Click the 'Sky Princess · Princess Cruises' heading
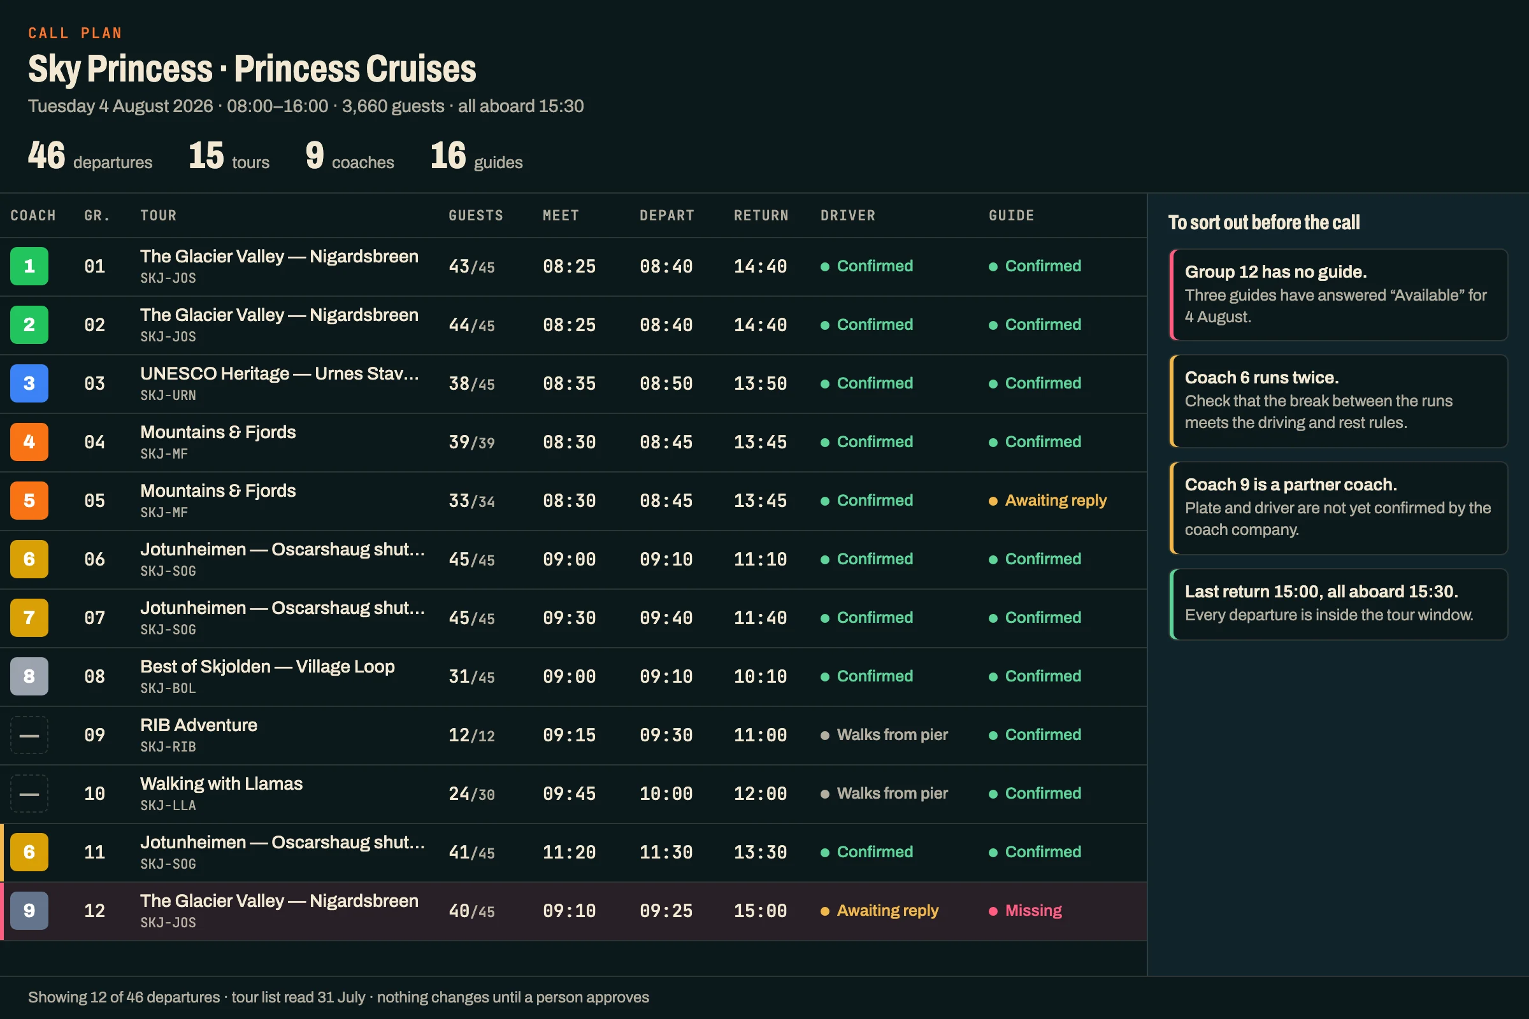This screenshot has height=1019, width=1529. coord(252,69)
